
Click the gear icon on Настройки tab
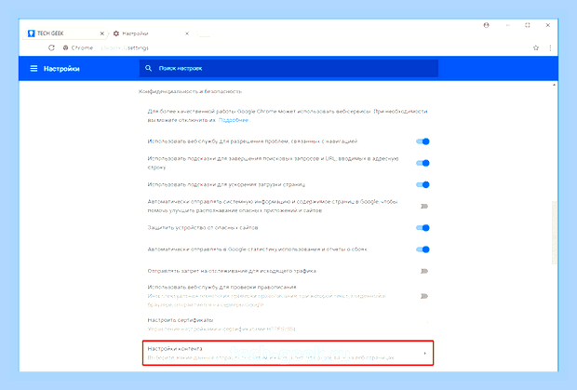point(116,34)
